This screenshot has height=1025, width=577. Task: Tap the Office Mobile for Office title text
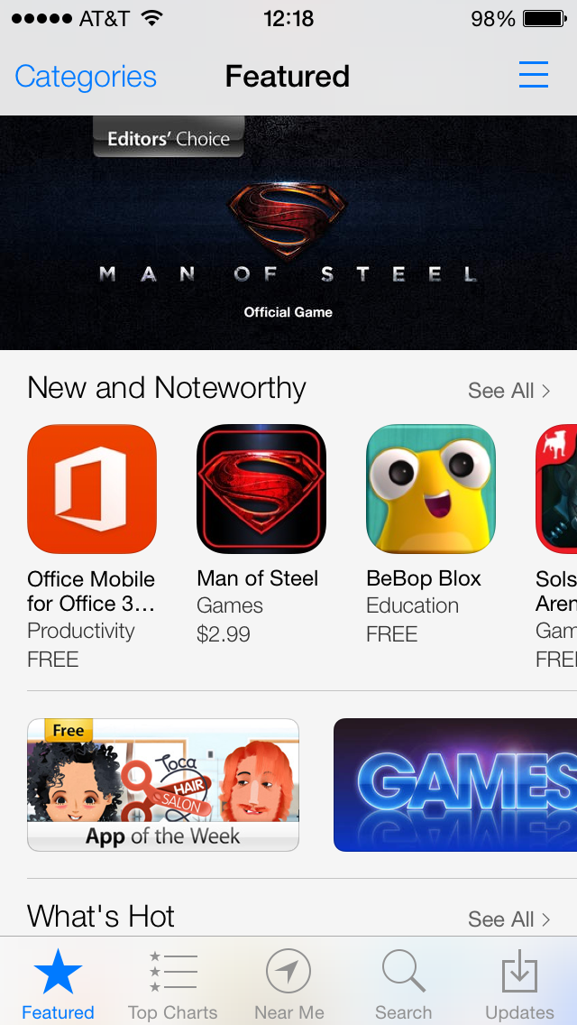tap(91, 591)
